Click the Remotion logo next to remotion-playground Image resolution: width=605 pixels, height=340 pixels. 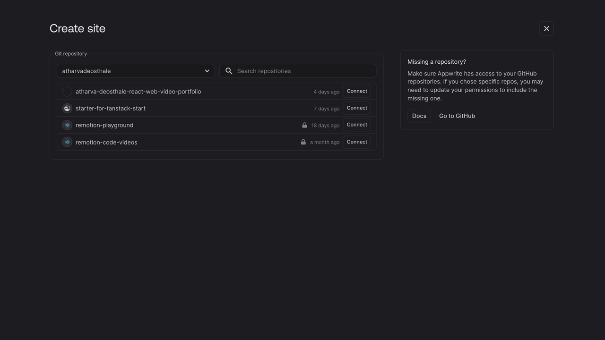click(x=67, y=125)
